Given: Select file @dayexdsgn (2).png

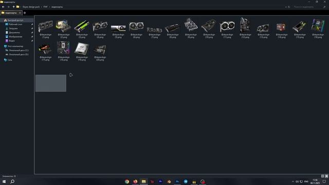Looking at the screenshot, I should 64,29.
